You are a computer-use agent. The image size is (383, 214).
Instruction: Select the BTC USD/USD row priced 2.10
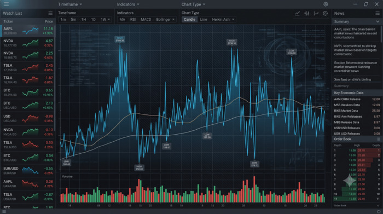[27, 105]
